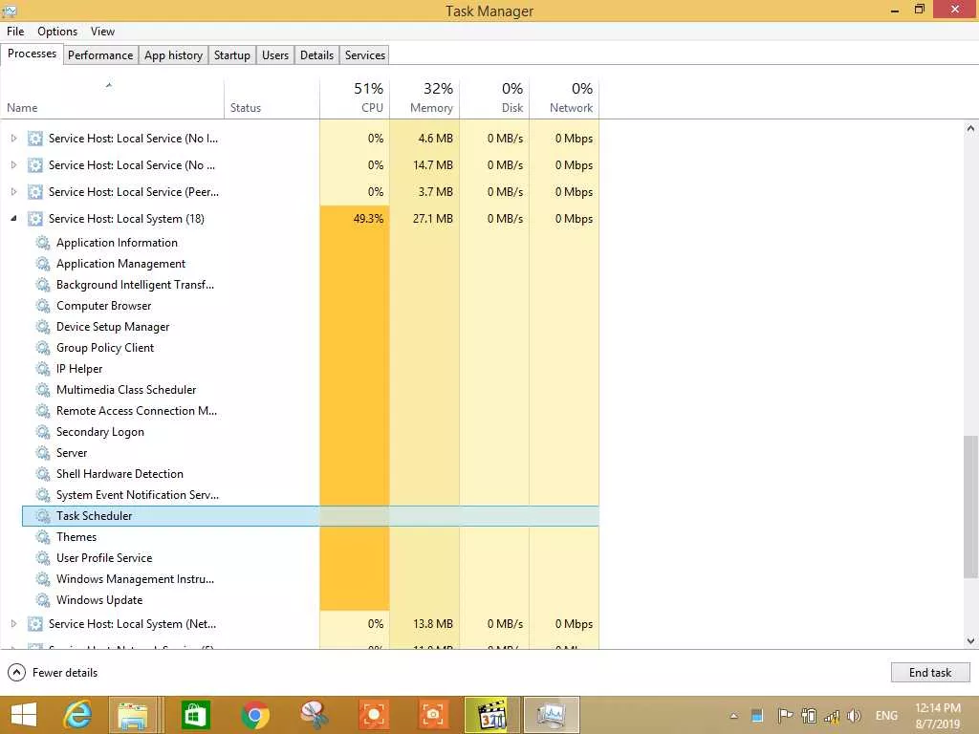This screenshot has height=734, width=979.
Task: Expand the Service Host row using 14.7 MB
Action: point(13,165)
